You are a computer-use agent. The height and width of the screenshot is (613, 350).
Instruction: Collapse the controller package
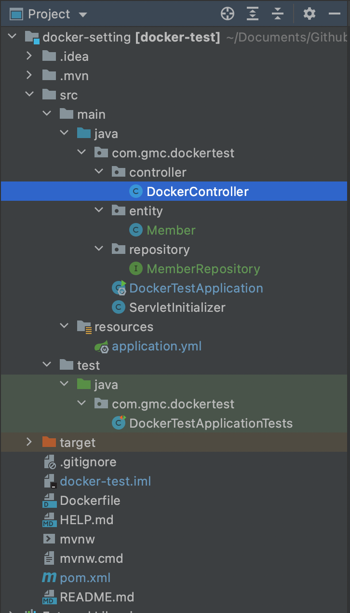pyautogui.click(x=99, y=172)
